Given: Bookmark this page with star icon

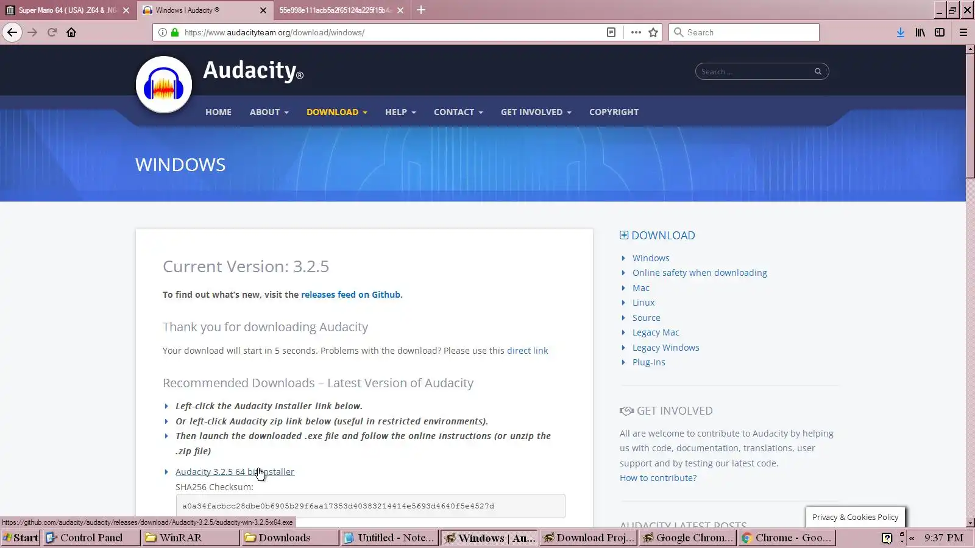Looking at the screenshot, I should pyautogui.click(x=653, y=32).
